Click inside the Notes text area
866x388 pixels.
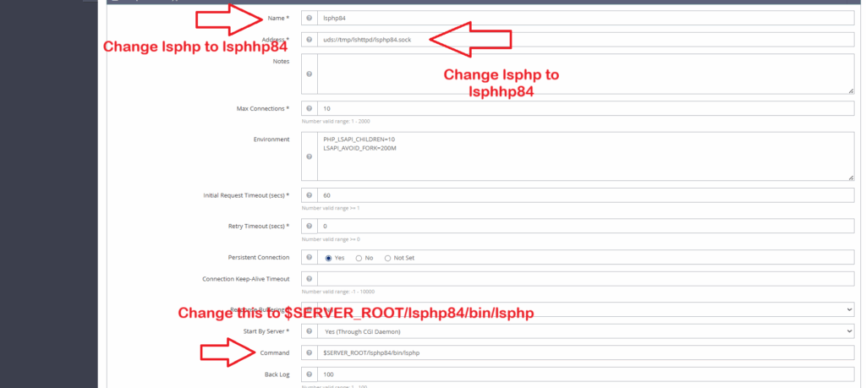(585, 74)
